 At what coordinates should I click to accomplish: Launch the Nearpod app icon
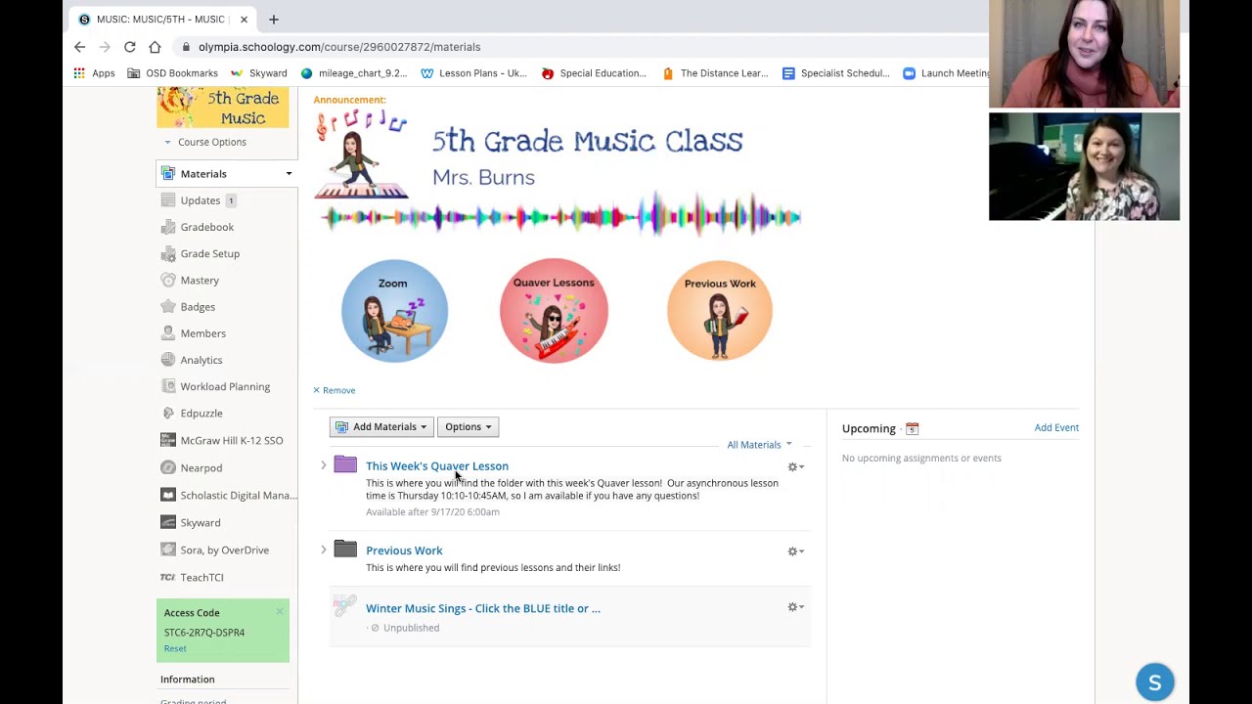pyautogui.click(x=168, y=467)
